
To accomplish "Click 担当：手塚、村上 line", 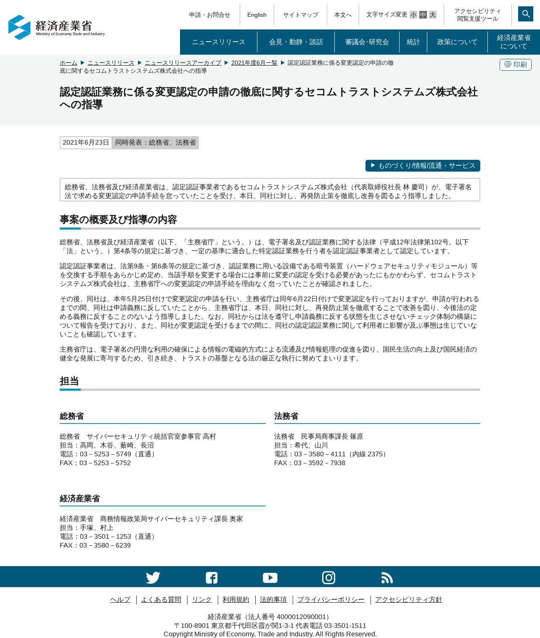I will pyautogui.click(x=87, y=528).
